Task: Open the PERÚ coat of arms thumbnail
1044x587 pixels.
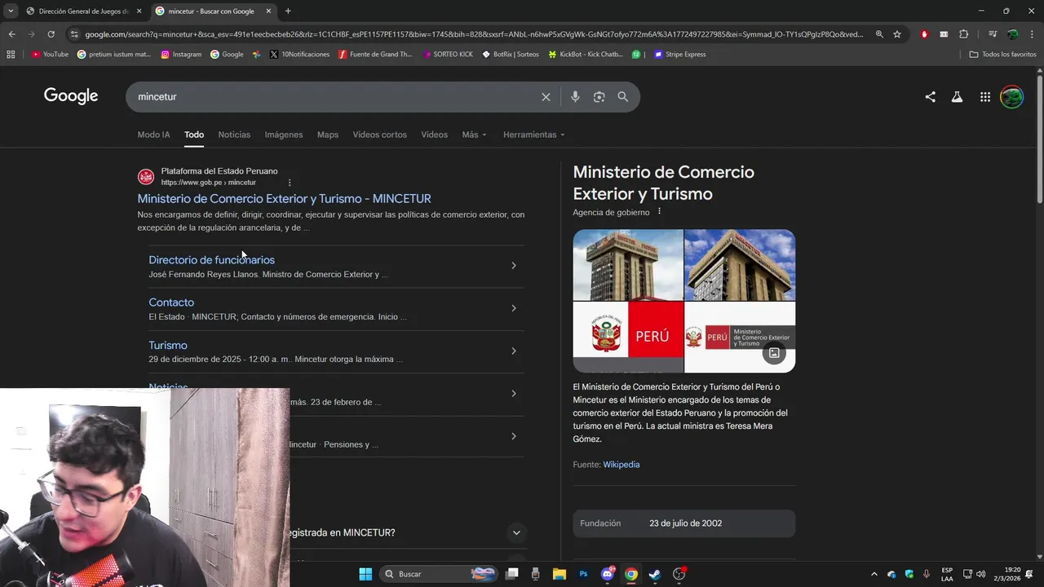Action: coord(628,337)
